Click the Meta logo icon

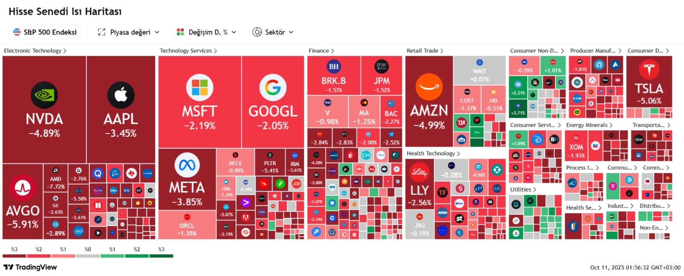pyautogui.click(x=187, y=165)
